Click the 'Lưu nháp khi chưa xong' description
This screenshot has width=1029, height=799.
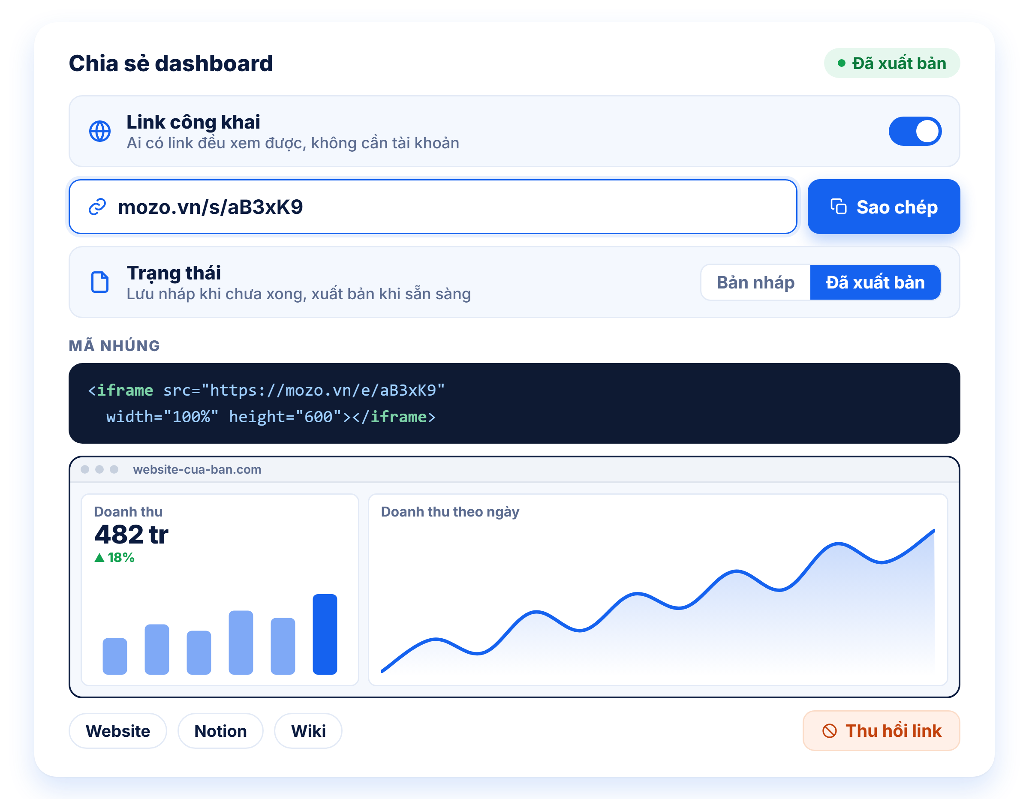point(298,294)
